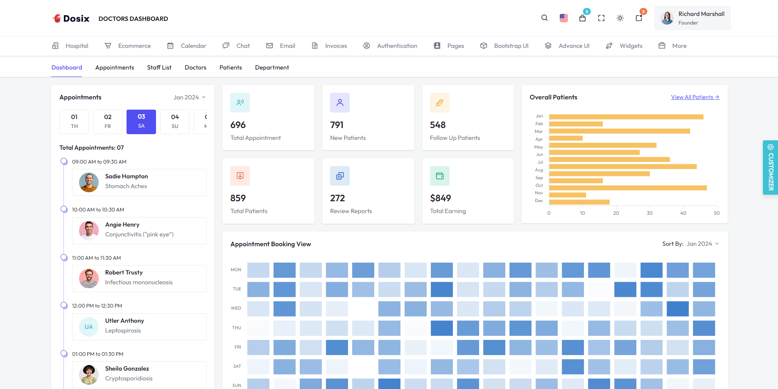Screen dimensions: 778x389
Task: Click the Total Earning wallet icon
Action: point(440,176)
